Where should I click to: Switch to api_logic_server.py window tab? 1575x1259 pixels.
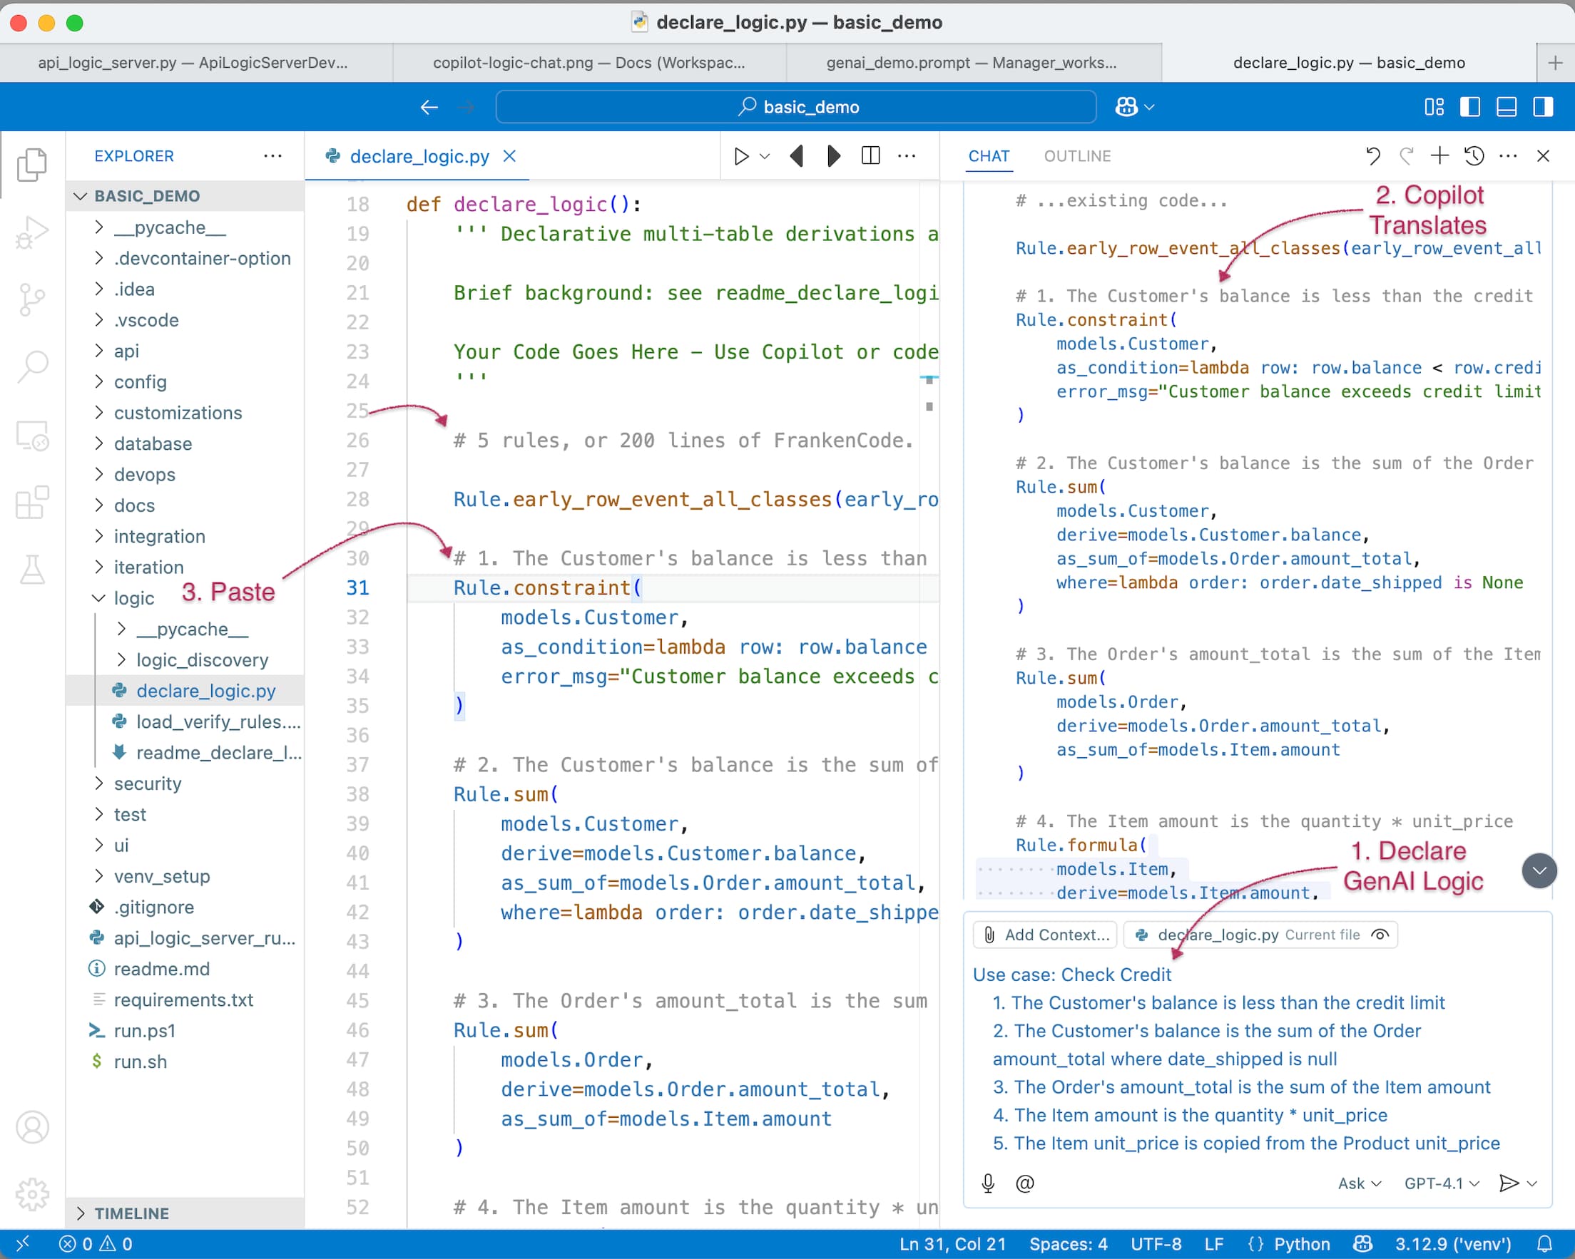[x=195, y=63]
